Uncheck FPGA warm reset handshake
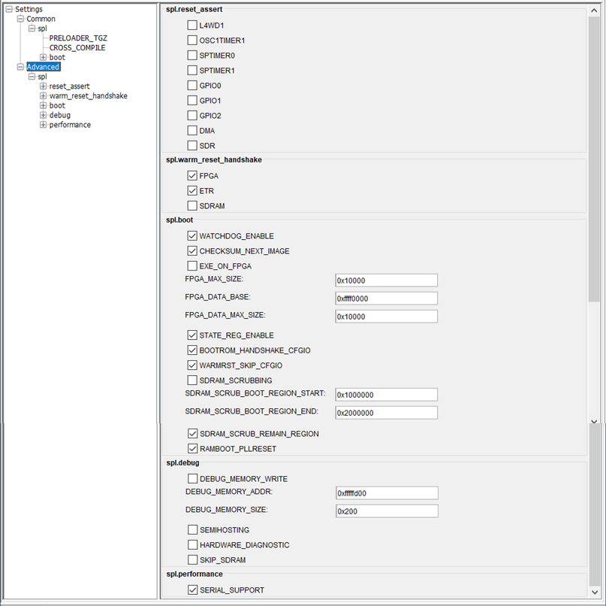Image resolution: width=606 pixels, height=606 pixels. (193, 176)
